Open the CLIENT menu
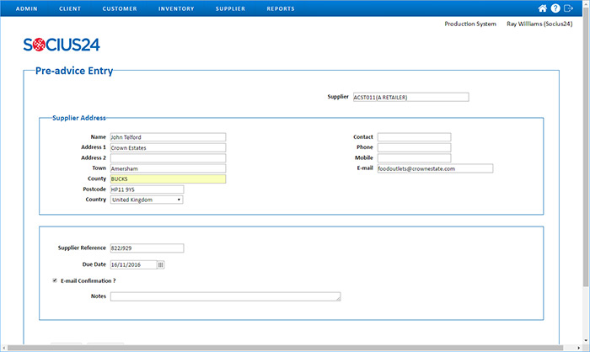The height and width of the screenshot is (352, 590). (70, 8)
